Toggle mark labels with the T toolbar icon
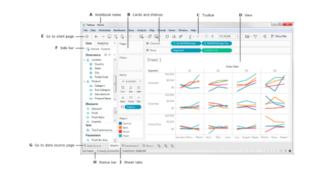Screen dimensions: 332x169 [206, 36]
